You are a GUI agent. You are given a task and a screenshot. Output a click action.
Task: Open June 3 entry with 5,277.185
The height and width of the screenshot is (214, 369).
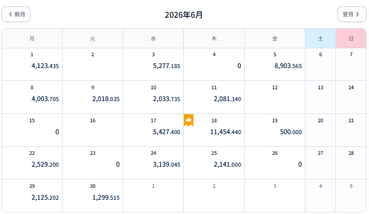tap(153, 64)
